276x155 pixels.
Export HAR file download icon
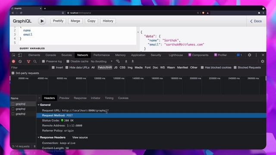point(133,61)
